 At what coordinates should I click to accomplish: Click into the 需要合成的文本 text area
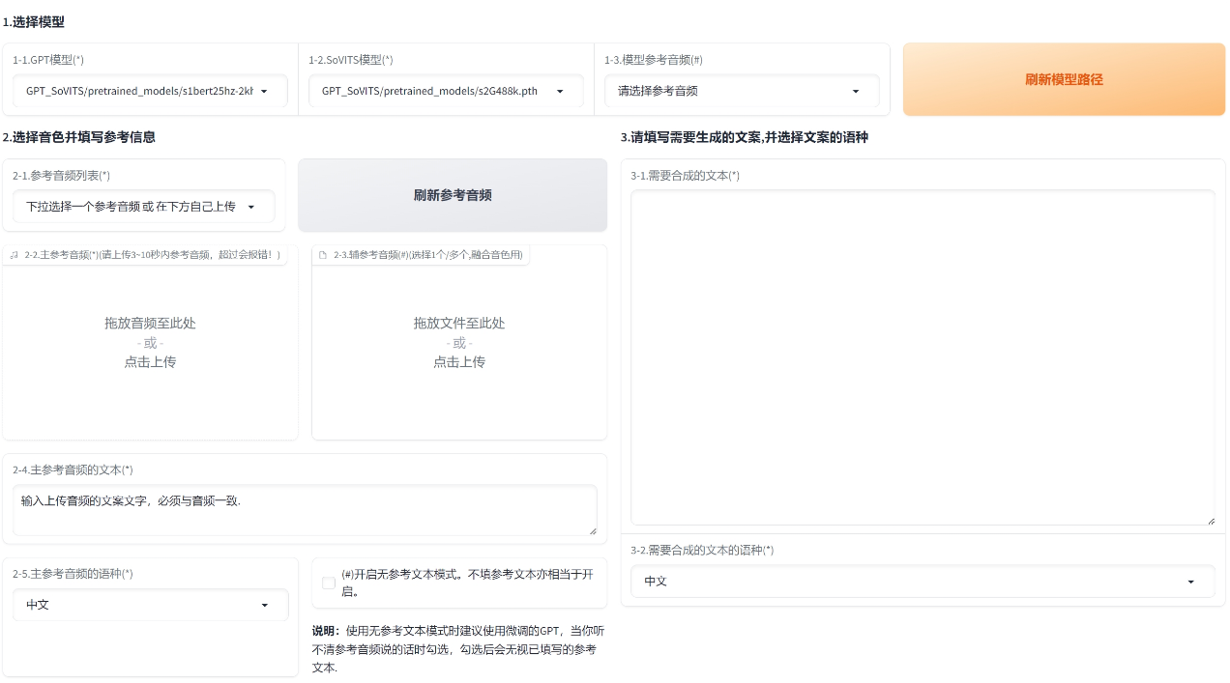point(922,357)
